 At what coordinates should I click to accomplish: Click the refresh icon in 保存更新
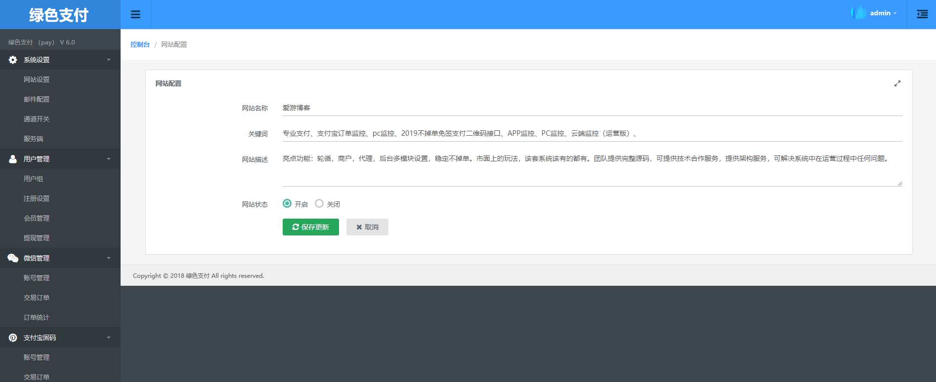pos(296,227)
